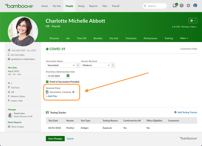Open the inbox notifications icon

click(175, 6)
